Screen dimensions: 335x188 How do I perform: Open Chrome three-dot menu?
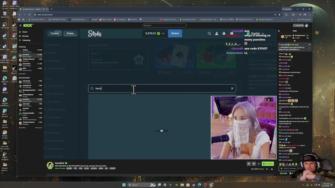[309, 15]
